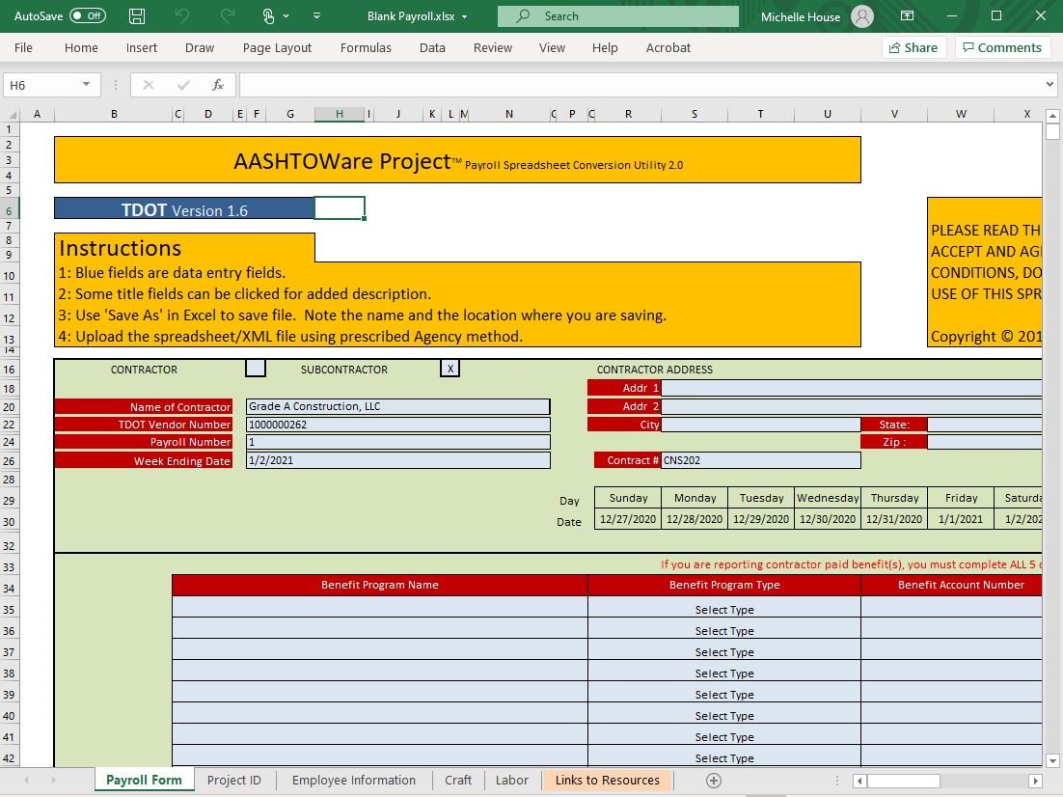Click the Sunday date cell 12/27/2020

tap(628, 519)
